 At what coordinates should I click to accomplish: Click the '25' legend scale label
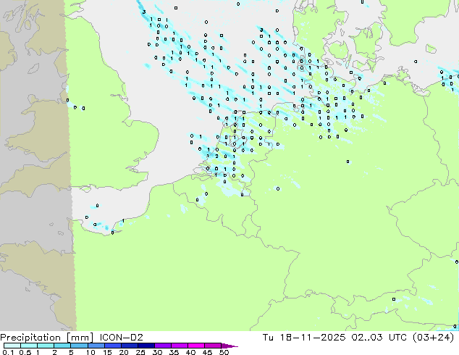(x=140, y=352)
